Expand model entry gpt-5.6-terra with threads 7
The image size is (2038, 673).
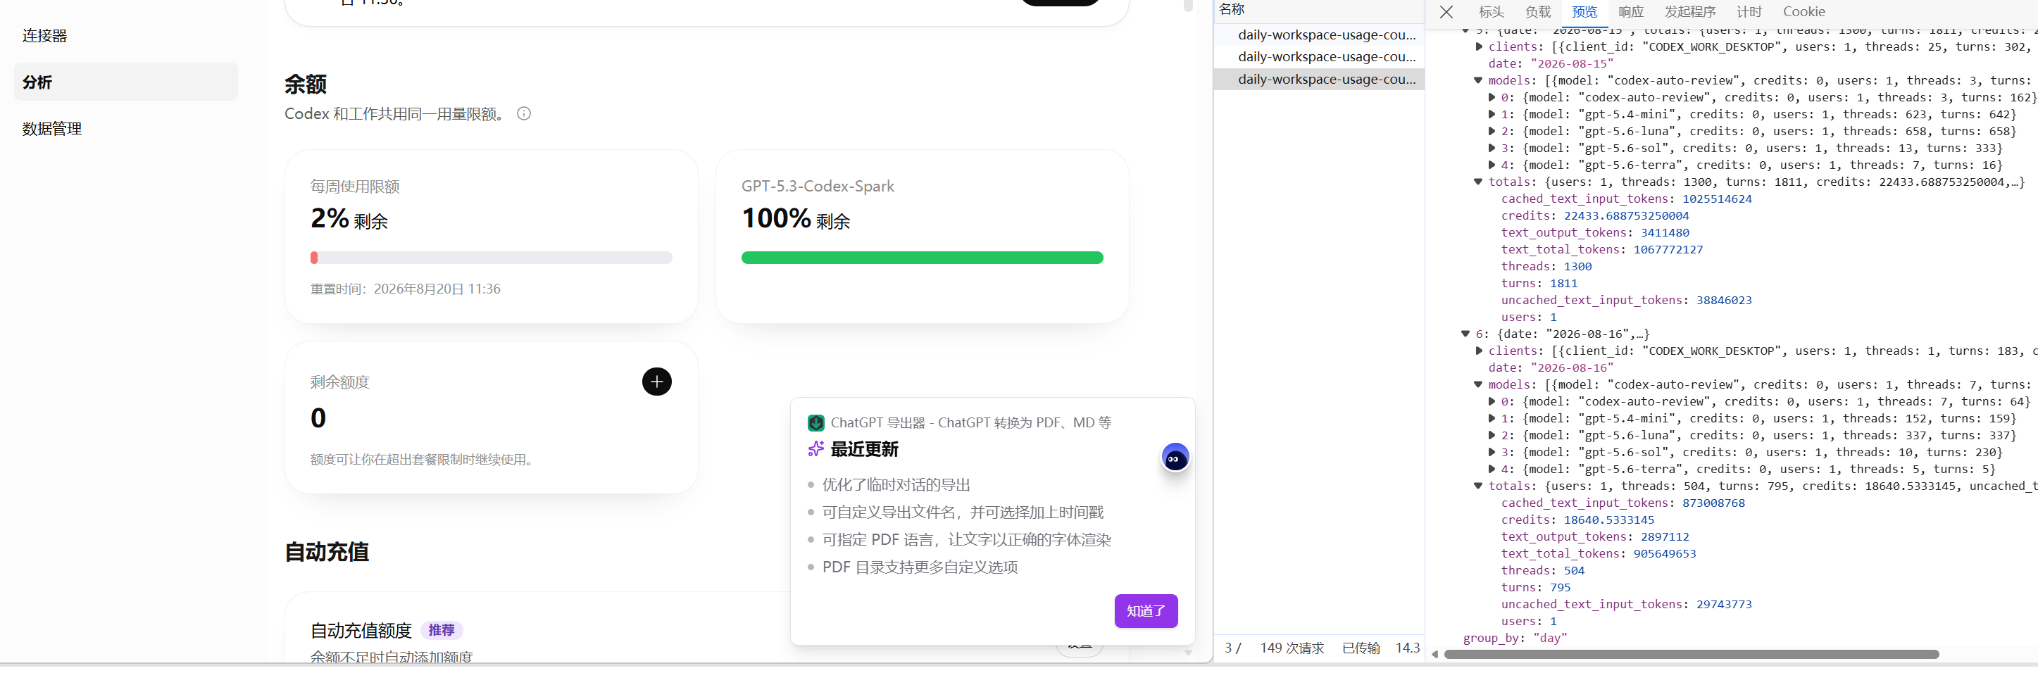pyautogui.click(x=1492, y=166)
